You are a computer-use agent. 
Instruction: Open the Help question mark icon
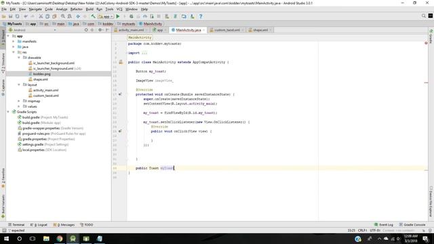pyautogui.click(x=201, y=16)
